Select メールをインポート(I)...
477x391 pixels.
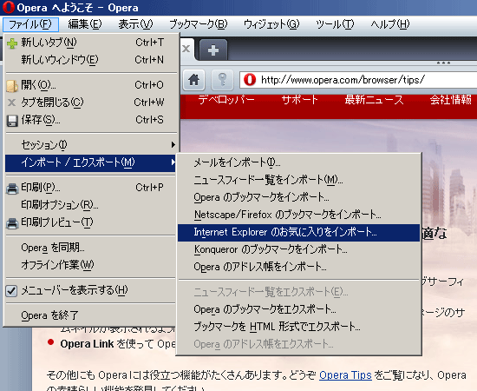tap(298, 162)
